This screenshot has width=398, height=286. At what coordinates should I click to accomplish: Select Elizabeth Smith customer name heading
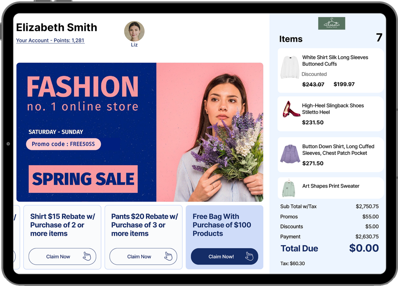57,27
